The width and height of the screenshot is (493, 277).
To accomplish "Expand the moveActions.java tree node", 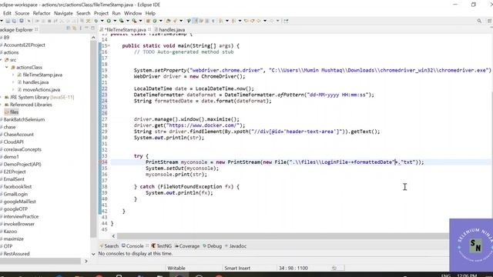I will pyautogui.click(x=13, y=90).
